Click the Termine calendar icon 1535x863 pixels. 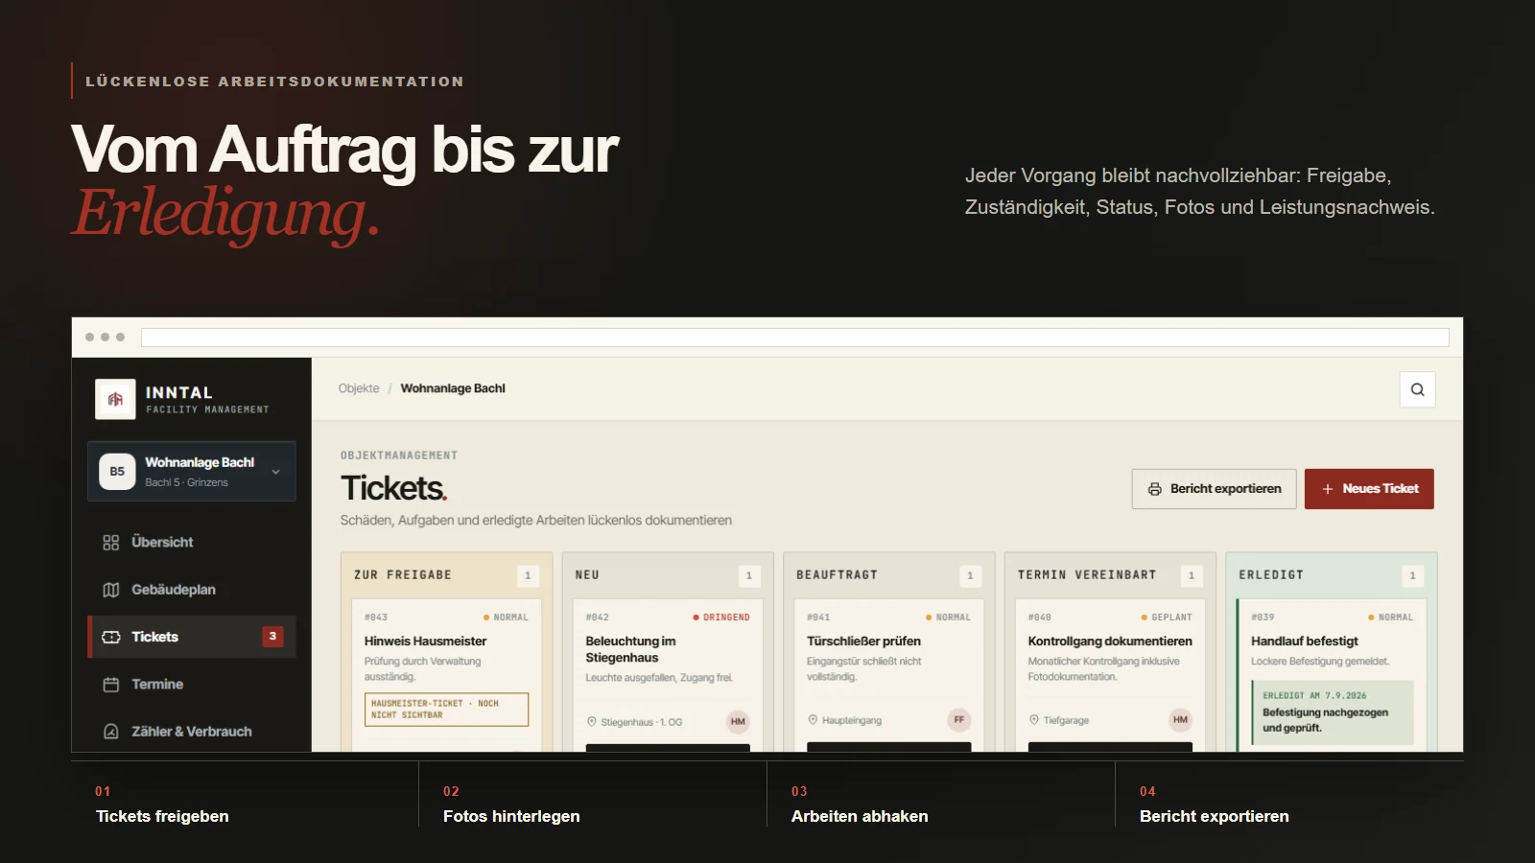[x=111, y=685]
